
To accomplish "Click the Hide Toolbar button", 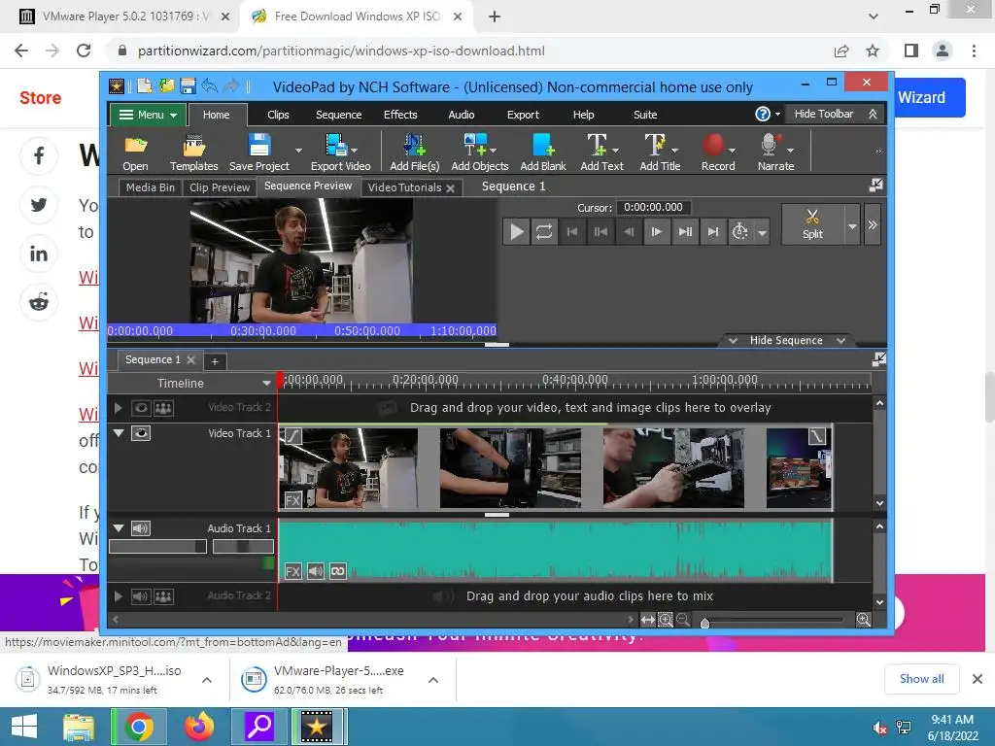I will [833, 115].
